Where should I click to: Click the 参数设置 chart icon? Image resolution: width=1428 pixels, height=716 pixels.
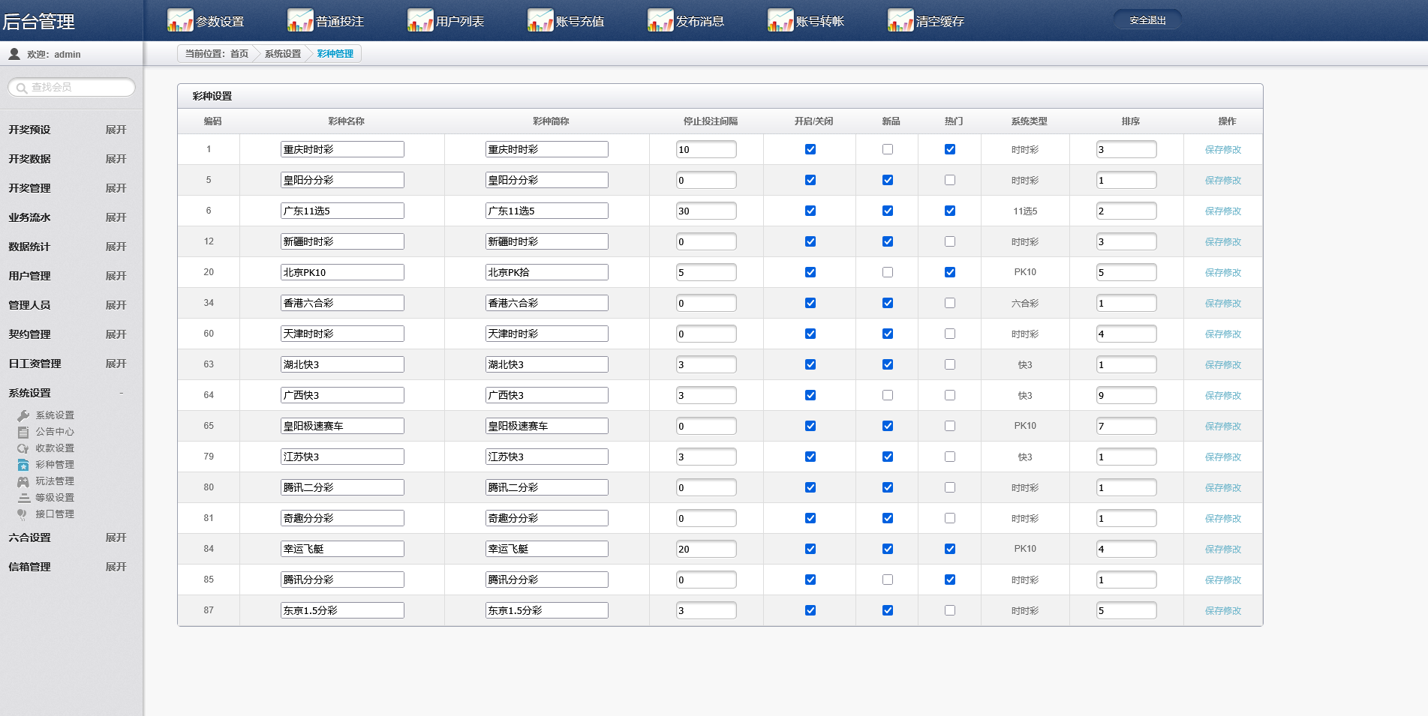tap(180, 20)
